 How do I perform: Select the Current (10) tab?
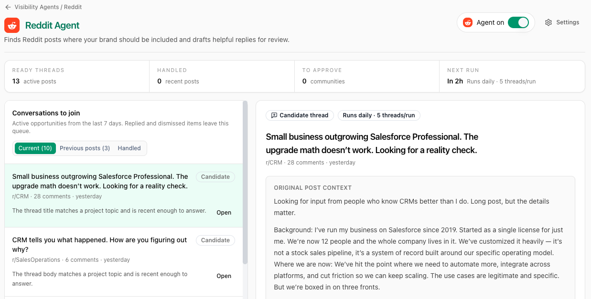click(x=35, y=148)
